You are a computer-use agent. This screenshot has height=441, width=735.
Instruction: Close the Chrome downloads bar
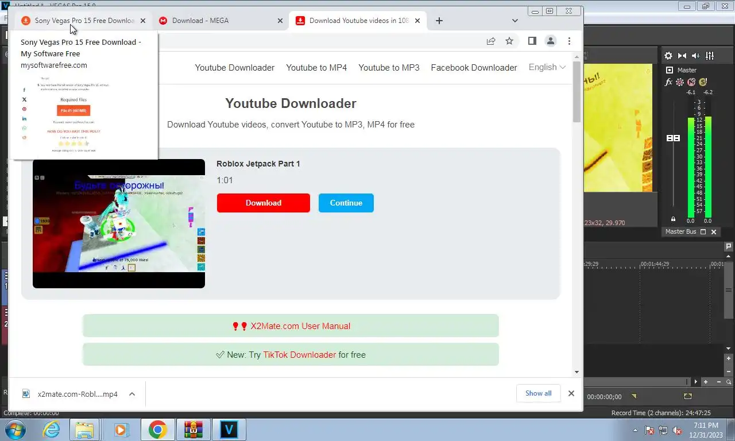tap(571, 393)
